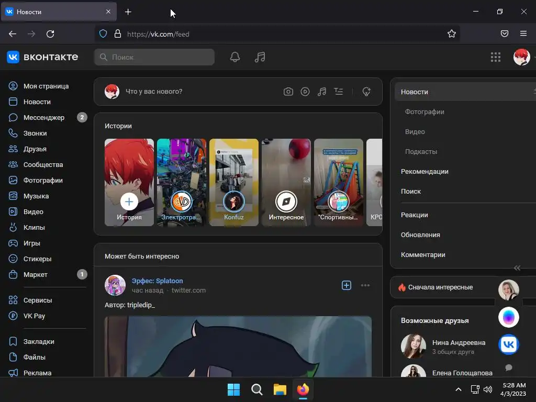This screenshot has width=536, height=402.
Task: Open VK notifications bell
Action: [235, 57]
